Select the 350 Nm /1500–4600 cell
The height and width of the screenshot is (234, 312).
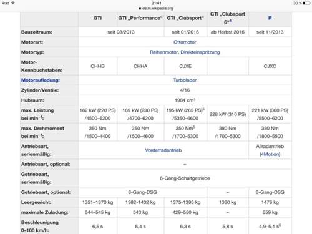[x=140, y=132]
